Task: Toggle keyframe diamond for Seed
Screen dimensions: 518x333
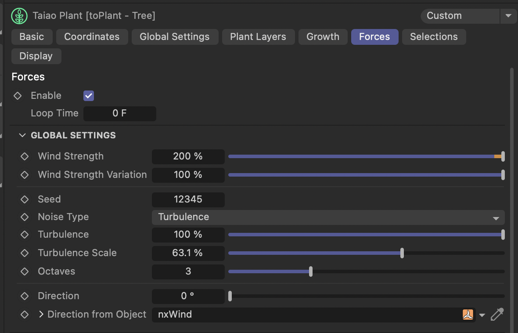Action: click(25, 199)
